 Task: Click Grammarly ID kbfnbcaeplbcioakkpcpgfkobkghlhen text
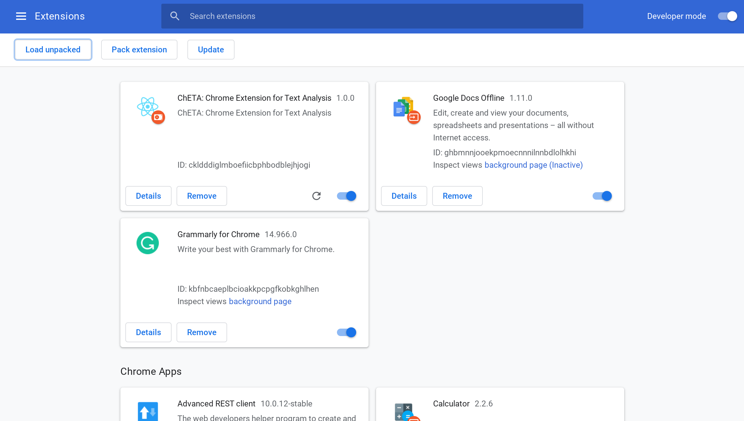248,289
